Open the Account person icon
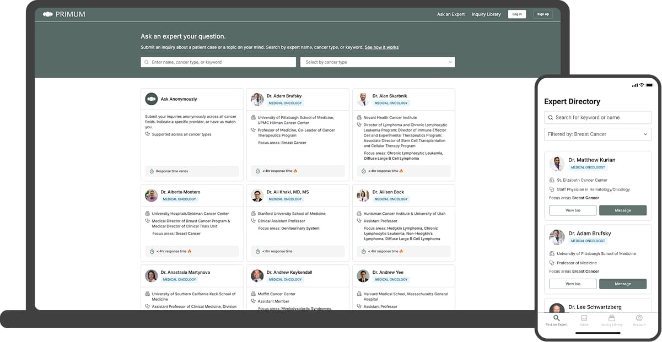This screenshot has height=342, width=662. (x=639, y=317)
